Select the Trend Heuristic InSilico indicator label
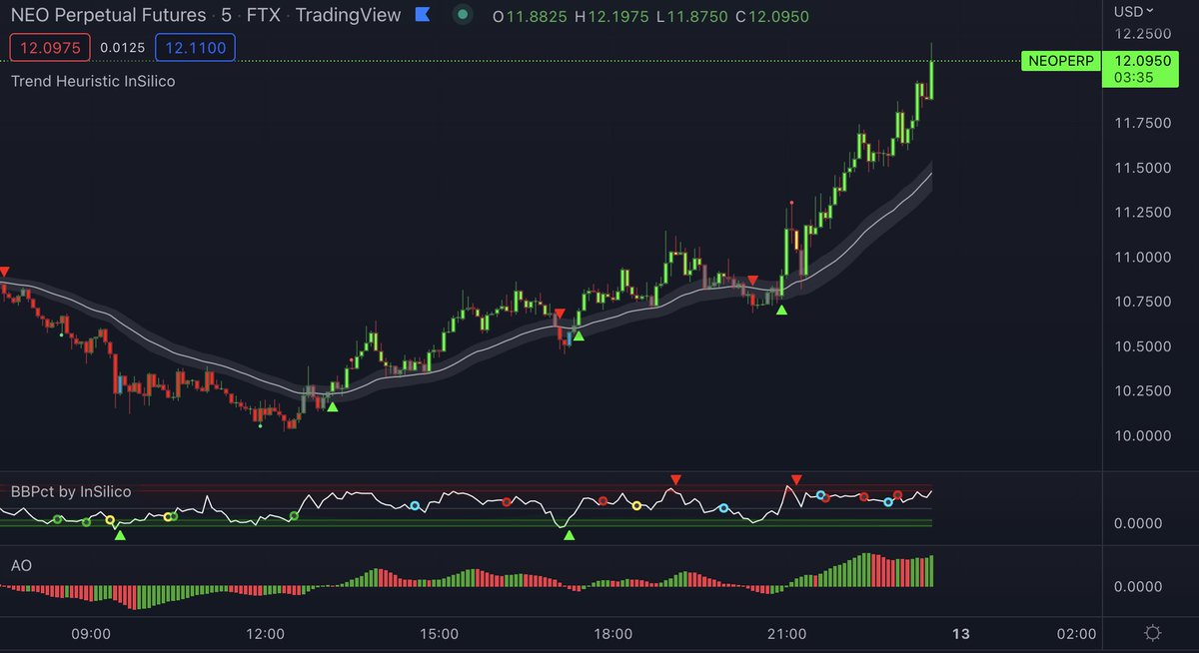Image resolution: width=1199 pixels, height=653 pixels. [93, 81]
